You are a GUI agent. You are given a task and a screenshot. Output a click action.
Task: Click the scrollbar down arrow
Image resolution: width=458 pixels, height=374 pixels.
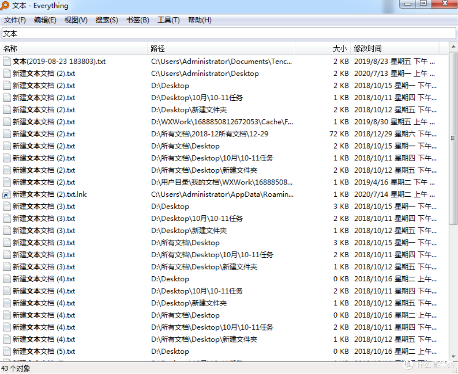(453, 357)
